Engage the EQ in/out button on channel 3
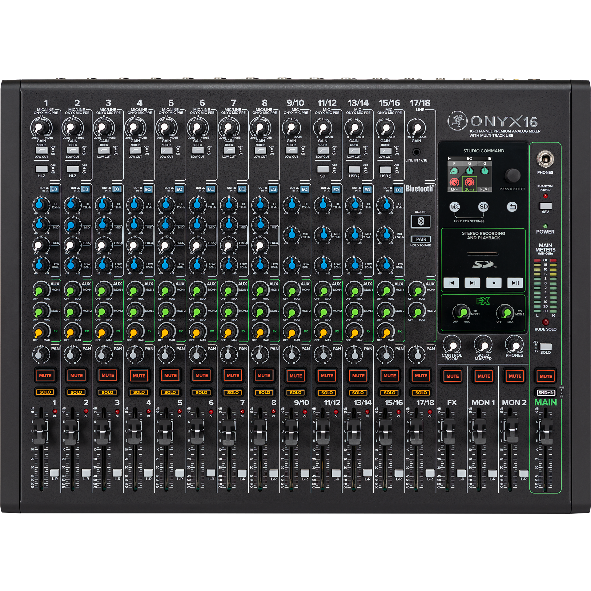Image resolution: width=591 pixels, height=591 pixels. click(116, 189)
